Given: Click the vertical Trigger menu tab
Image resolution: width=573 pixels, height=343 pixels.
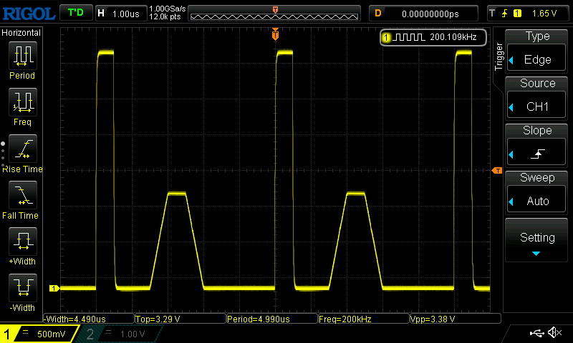Looking at the screenshot, I should point(499,56).
